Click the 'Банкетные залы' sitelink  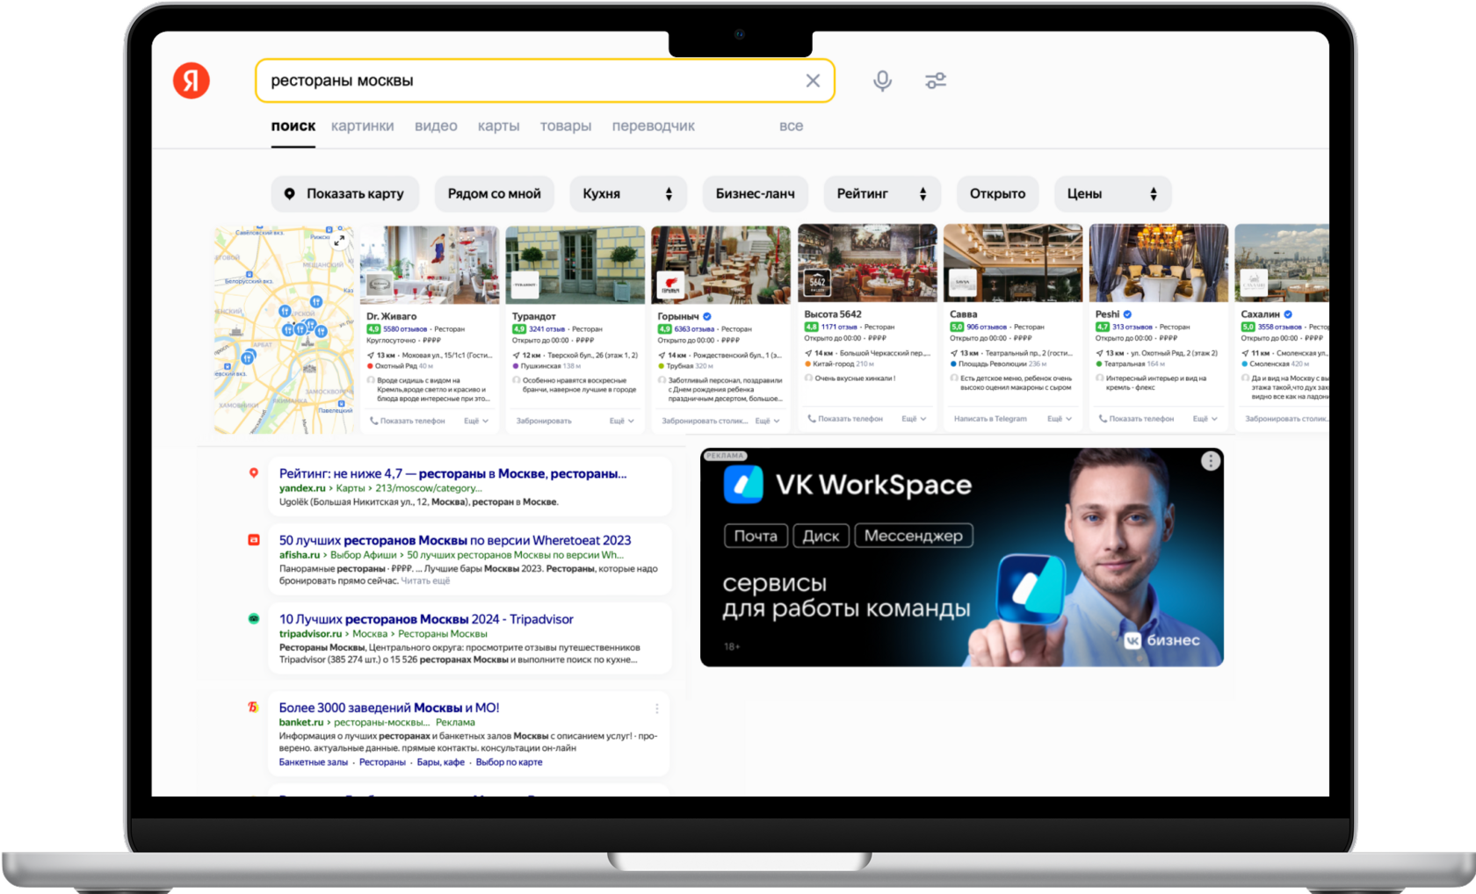click(x=314, y=762)
